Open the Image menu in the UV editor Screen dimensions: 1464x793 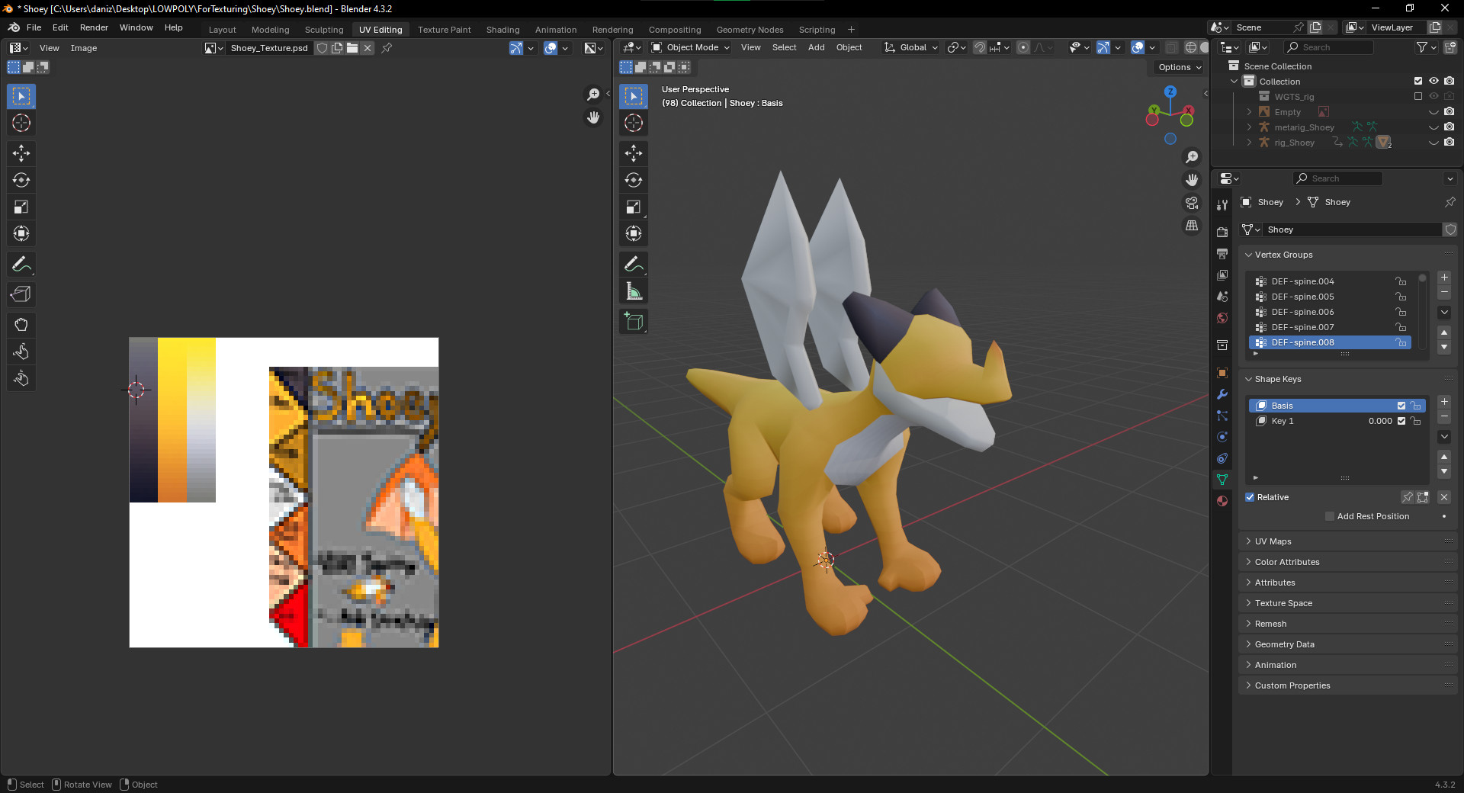click(84, 48)
